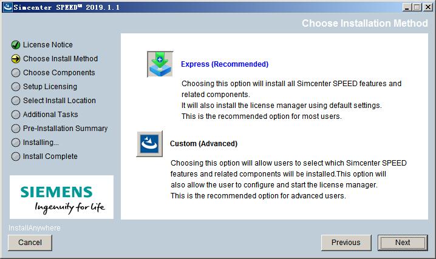Click the text 'This is the recommended option for most users.'
The image size is (436, 259).
[262, 116]
